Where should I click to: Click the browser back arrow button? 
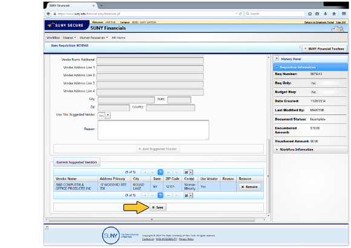[x=48, y=14]
